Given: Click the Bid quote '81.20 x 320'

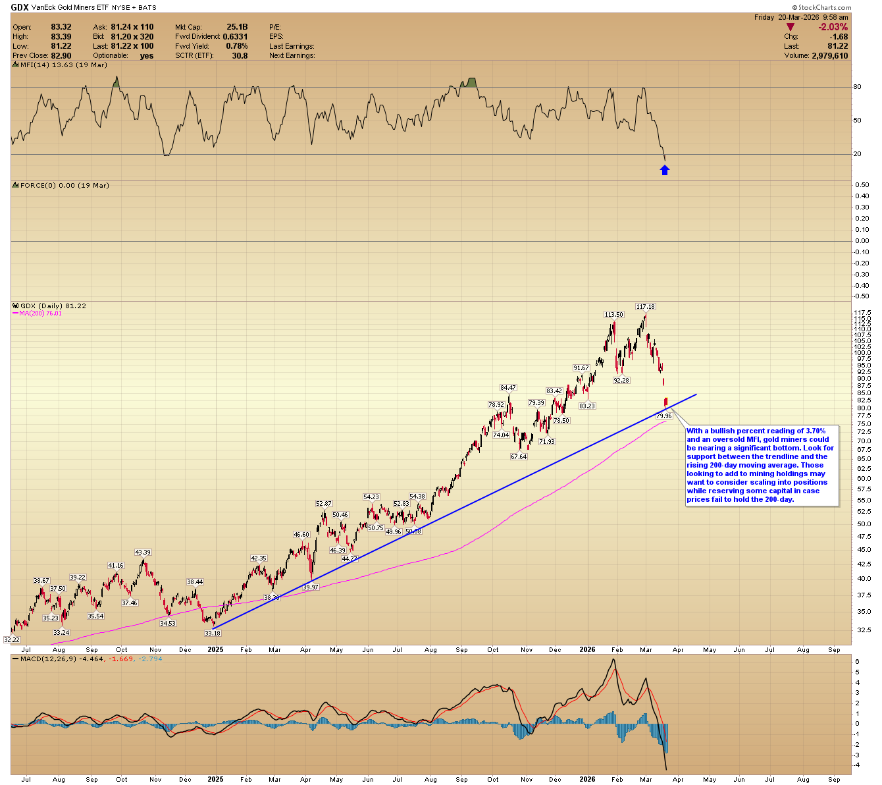Looking at the screenshot, I should [132, 37].
